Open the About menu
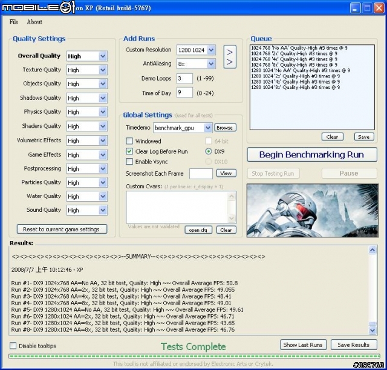The width and height of the screenshot is (387, 370). [34, 22]
